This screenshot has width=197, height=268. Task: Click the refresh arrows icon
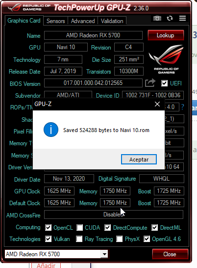pyautogui.click(x=170, y=18)
